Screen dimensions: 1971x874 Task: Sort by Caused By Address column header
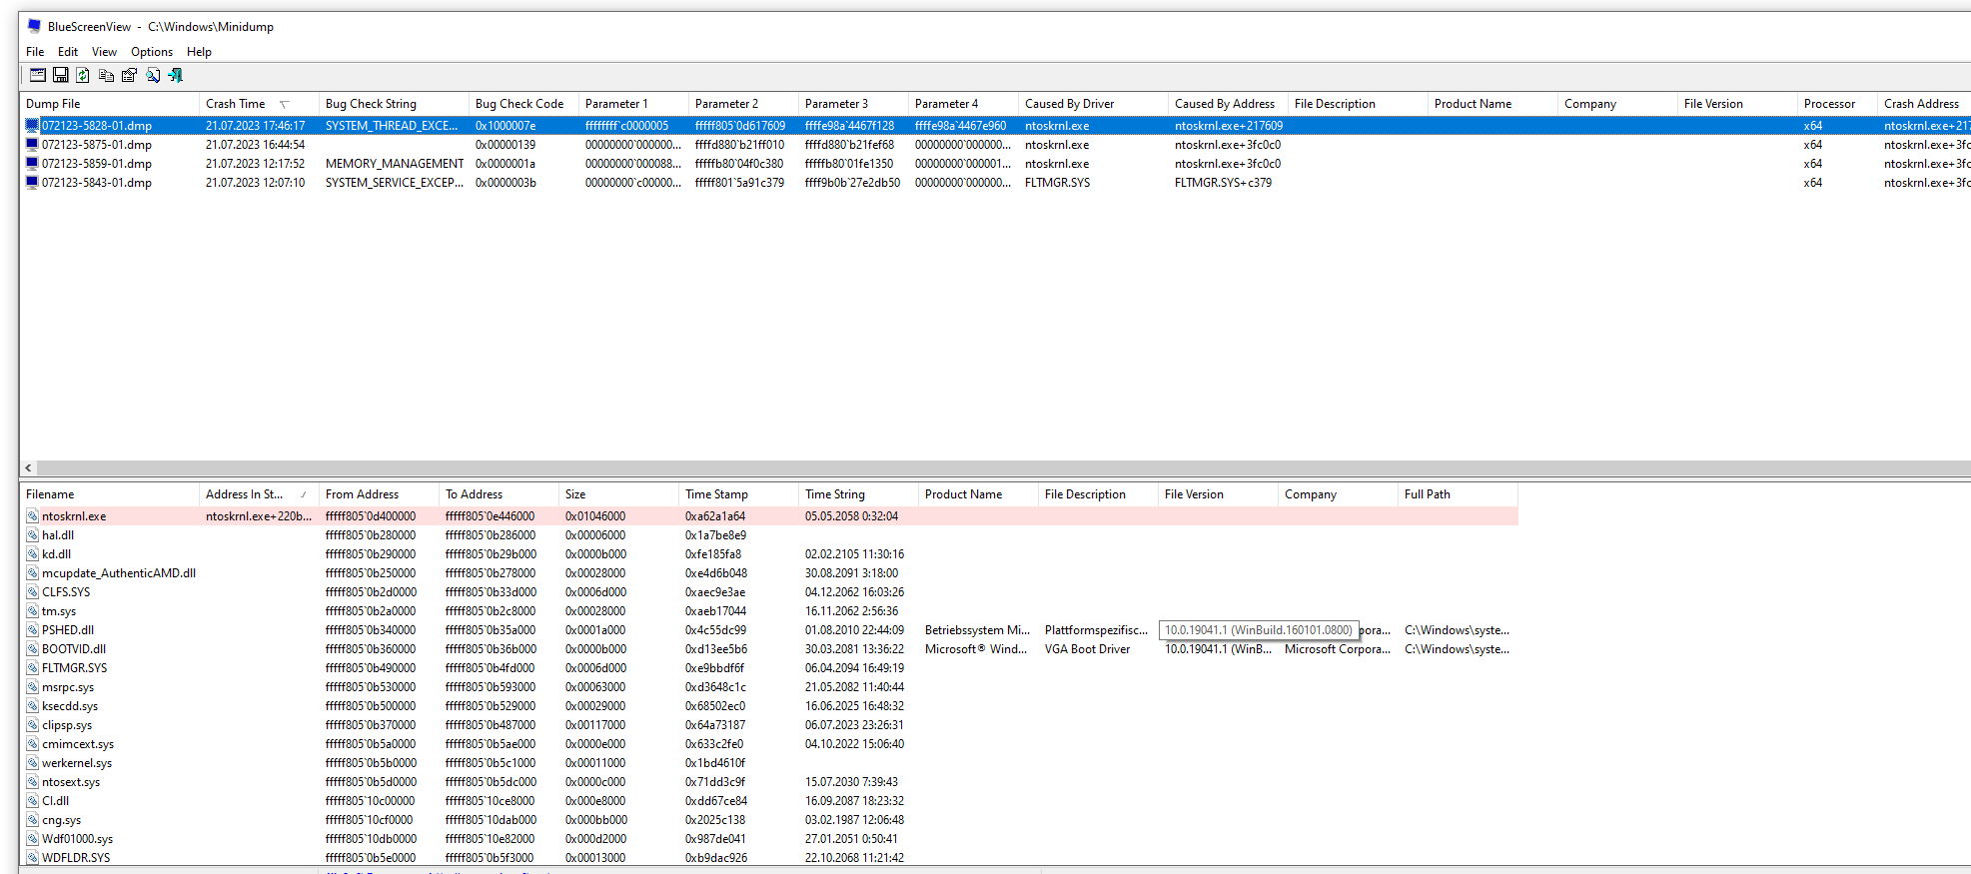(x=1229, y=104)
